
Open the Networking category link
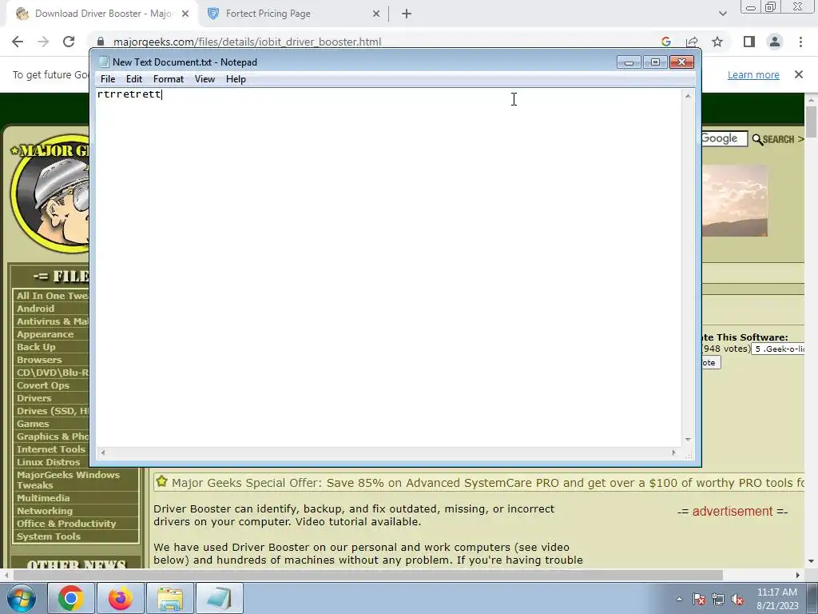45,511
